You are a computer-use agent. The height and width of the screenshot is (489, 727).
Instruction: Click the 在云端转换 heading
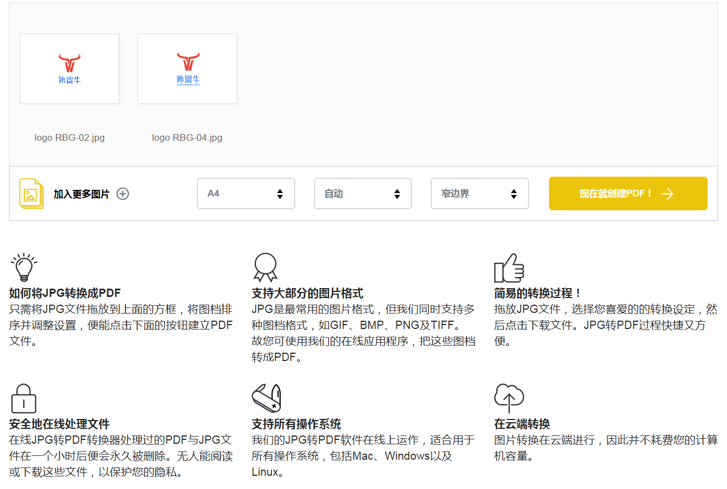522,424
